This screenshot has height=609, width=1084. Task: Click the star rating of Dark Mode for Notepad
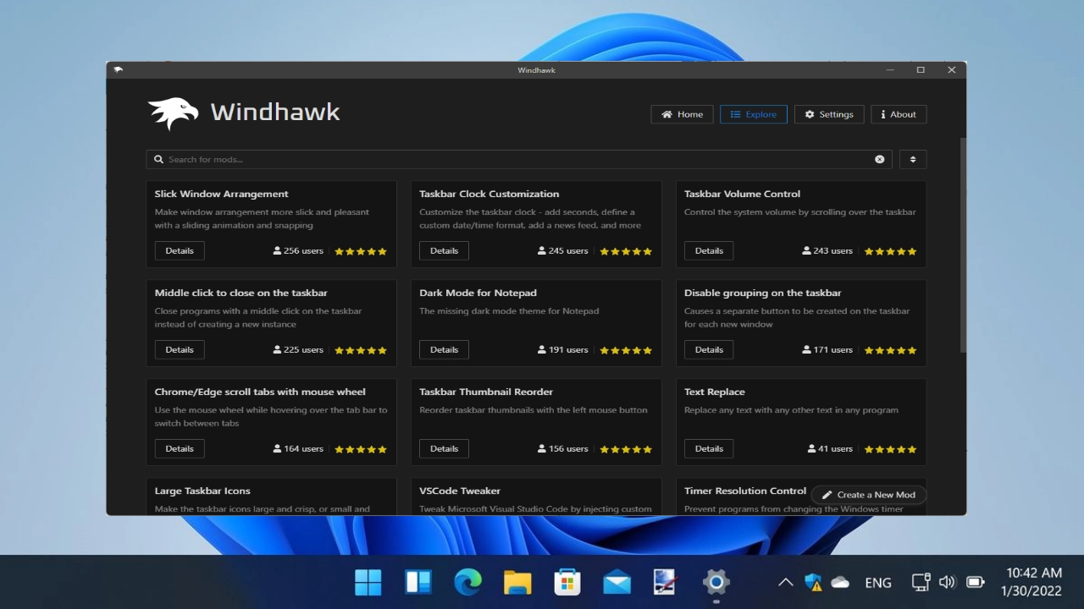pos(626,350)
